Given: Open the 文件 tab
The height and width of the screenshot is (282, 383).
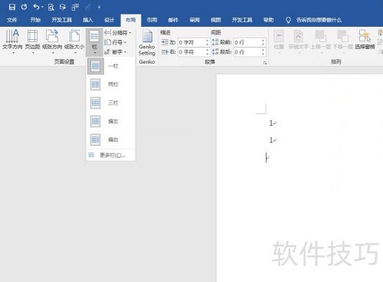Looking at the screenshot, I should (x=11, y=20).
